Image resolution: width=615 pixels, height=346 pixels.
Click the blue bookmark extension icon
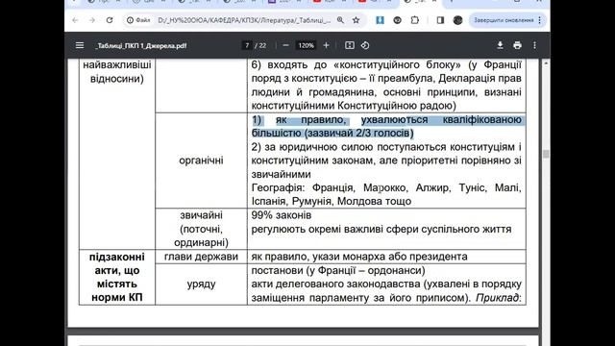click(x=380, y=20)
